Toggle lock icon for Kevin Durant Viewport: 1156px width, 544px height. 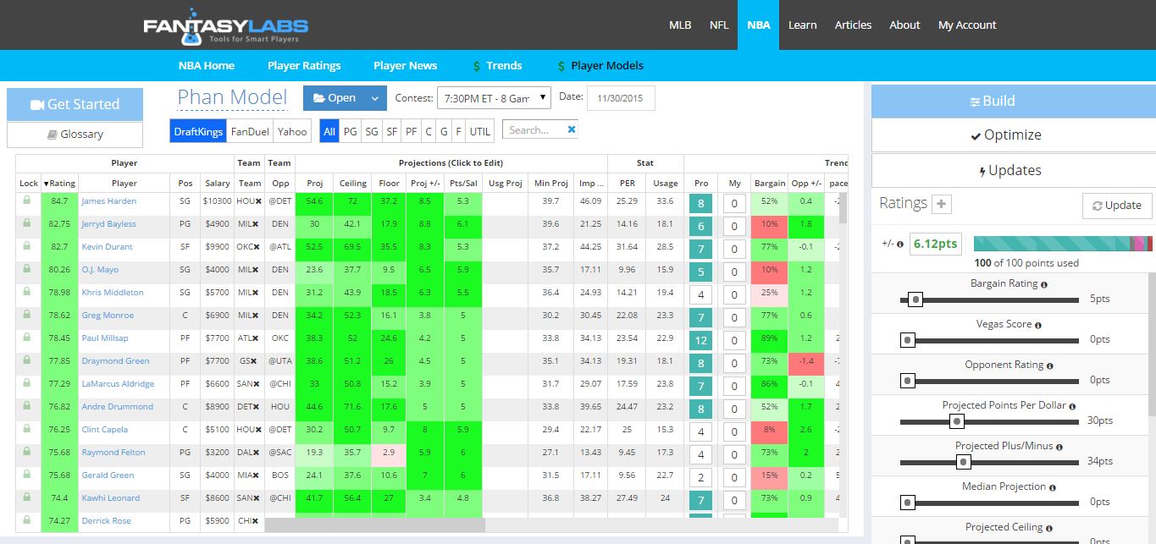click(26, 246)
